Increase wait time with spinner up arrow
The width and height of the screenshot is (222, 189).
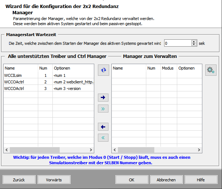(194, 41)
